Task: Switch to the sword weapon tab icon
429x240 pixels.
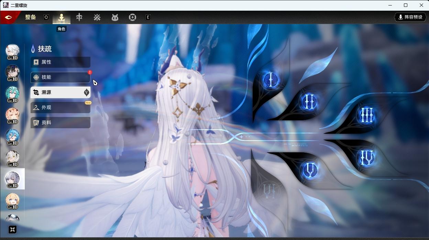Action: pos(79,17)
